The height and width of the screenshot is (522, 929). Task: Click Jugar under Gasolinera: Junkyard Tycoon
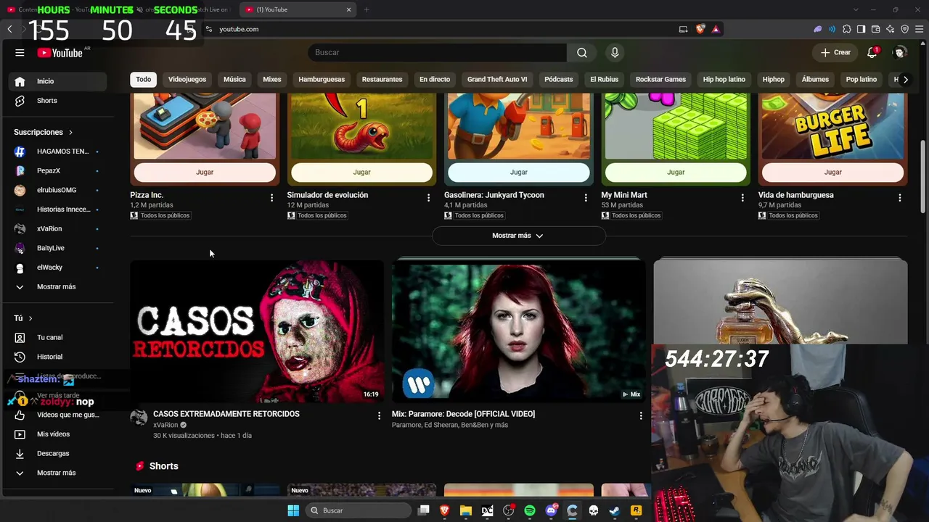pos(519,172)
